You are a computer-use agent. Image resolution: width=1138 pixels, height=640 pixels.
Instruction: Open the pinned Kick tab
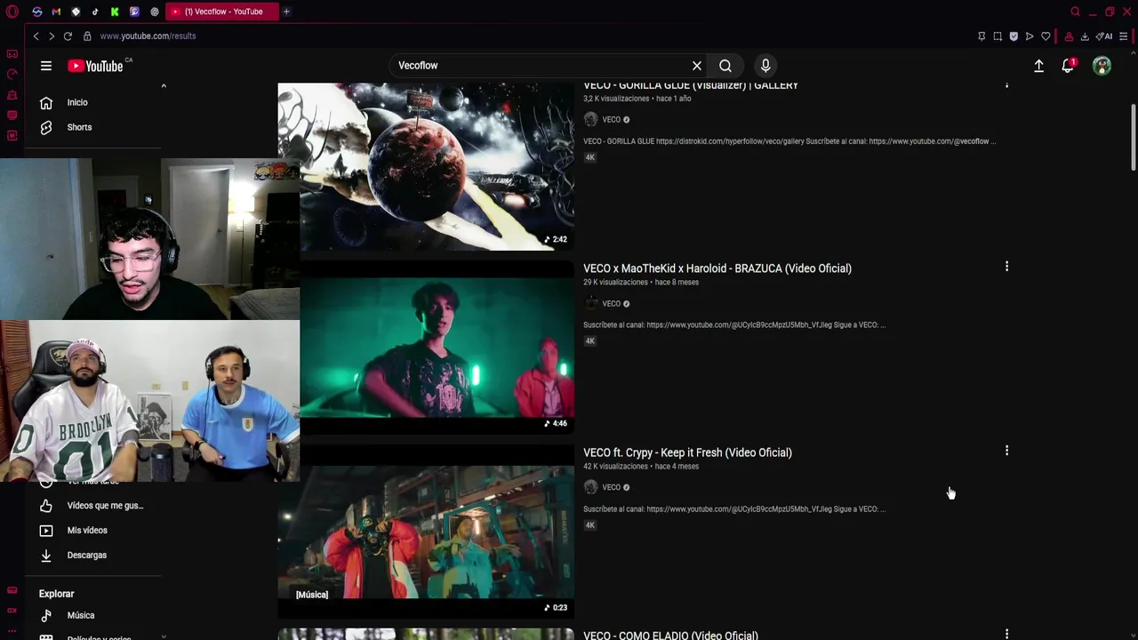[115, 12]
